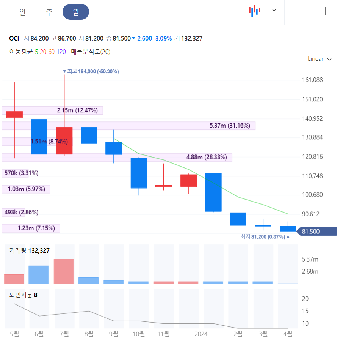Viewport: 340px width, 345px height.
Task: Switch to the weekly 주 chart tab
Action: click(49, 12)
